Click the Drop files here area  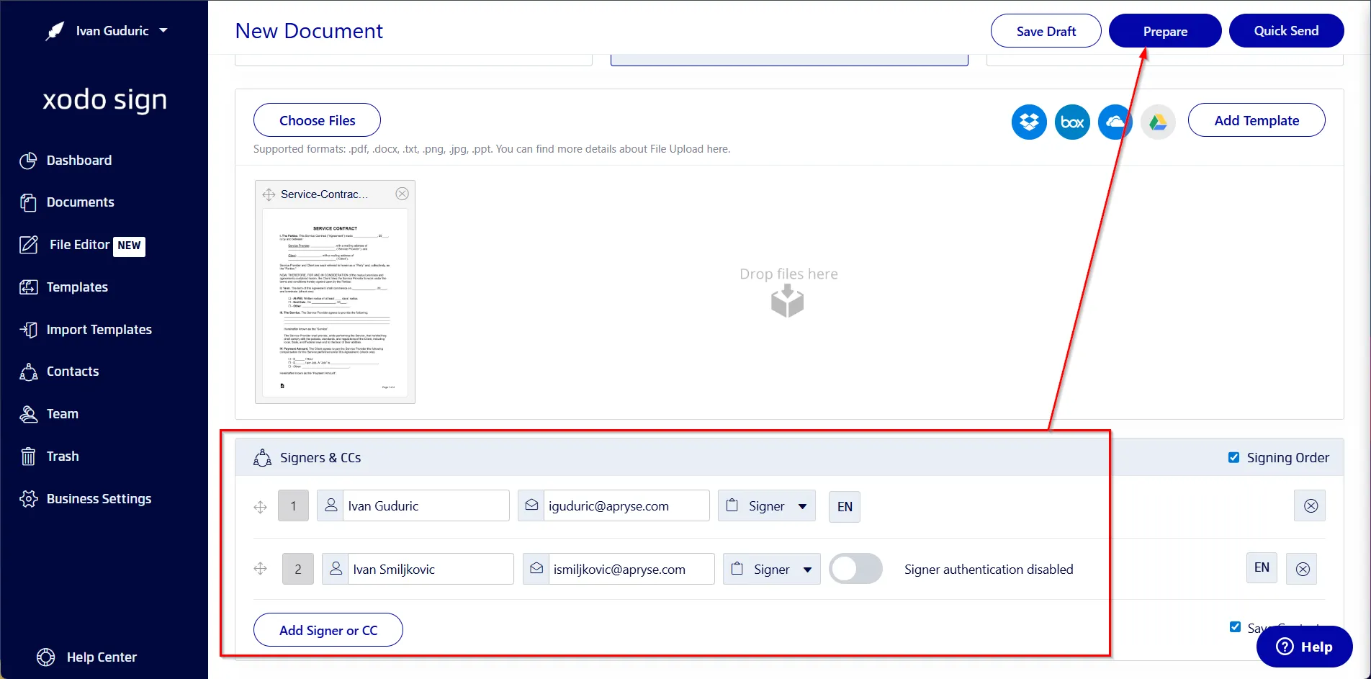(788, 292)
